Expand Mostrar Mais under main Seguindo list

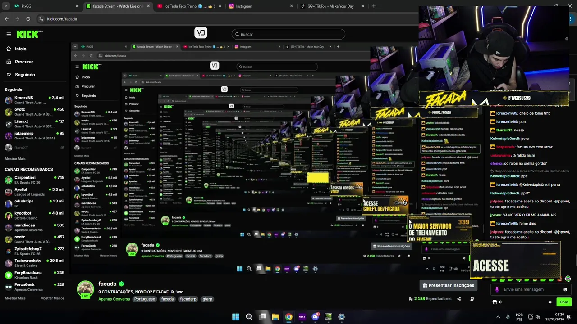[15, 159]
